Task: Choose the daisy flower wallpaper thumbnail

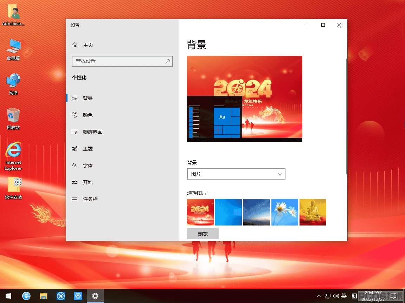Action: (285, 212)
